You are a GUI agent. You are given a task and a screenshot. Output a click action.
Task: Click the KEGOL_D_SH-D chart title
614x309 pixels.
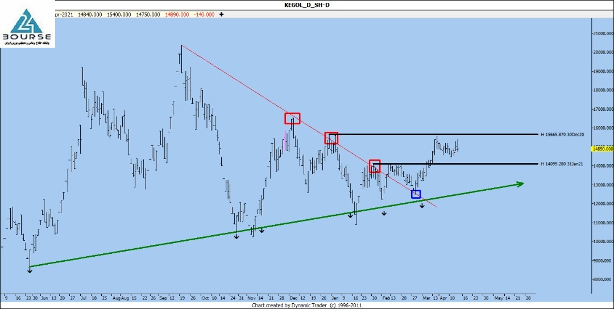(x=308, y=5)
